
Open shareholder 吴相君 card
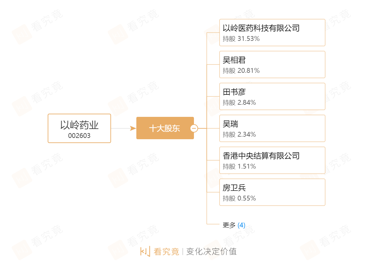tap(272, 64)
